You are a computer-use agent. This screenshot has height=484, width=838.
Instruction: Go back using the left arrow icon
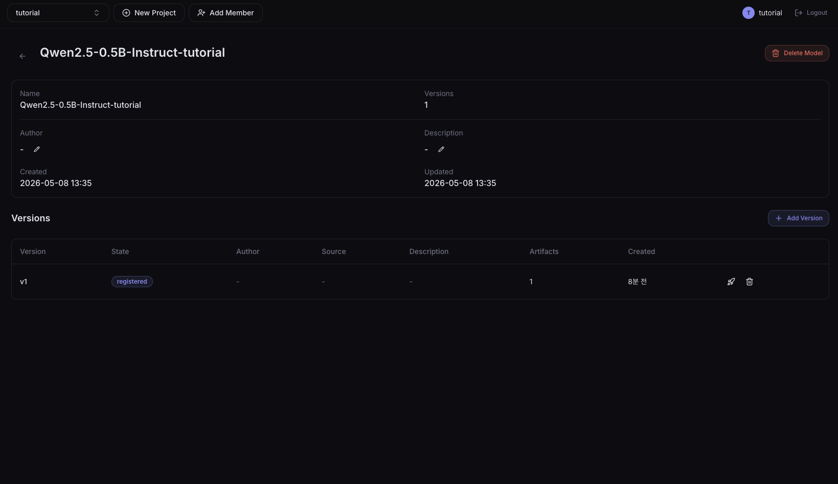[22, 56]
